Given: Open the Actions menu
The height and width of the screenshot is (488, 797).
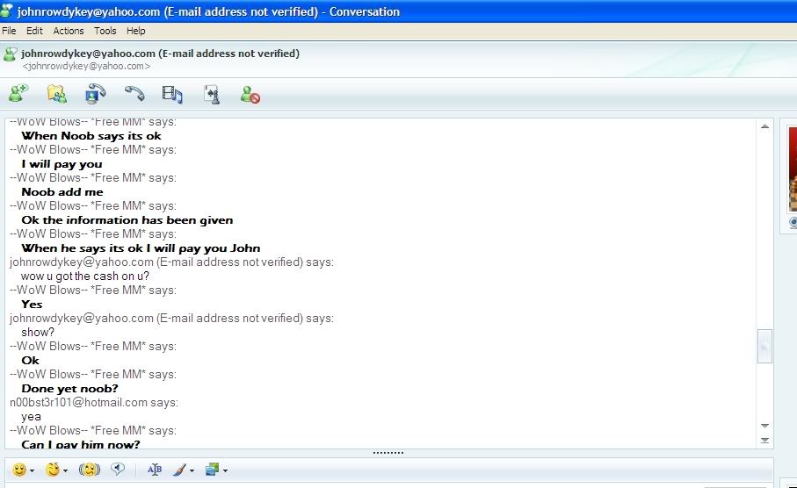Looking at the screenshot, I should click(x=69, y=31).
